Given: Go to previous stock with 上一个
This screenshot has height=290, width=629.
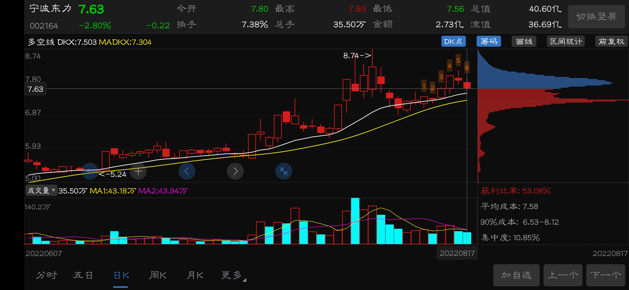Looking at the screenshot, I should pos(563,275).
